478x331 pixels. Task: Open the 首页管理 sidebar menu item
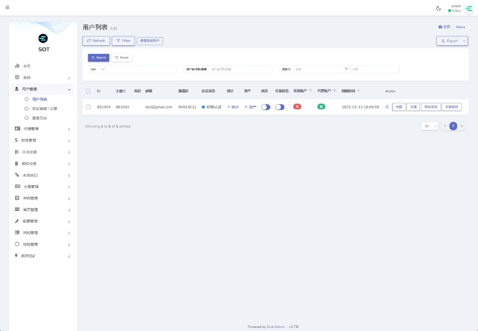[42, 210]
